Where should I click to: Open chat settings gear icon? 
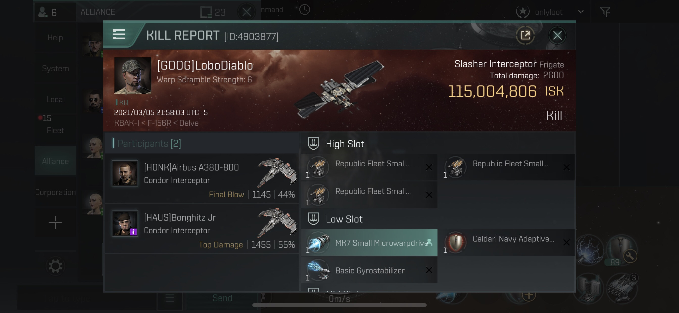point(55,266)
